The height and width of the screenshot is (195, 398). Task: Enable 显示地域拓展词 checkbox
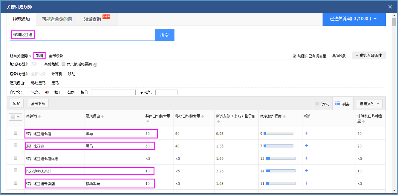(63, 64)
